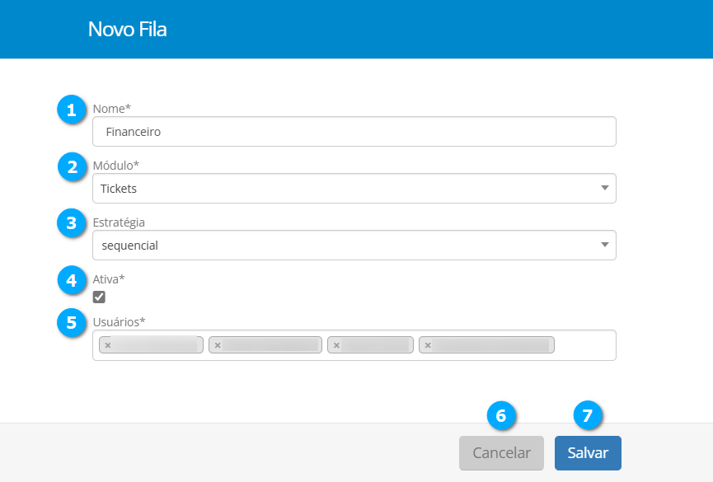Click empty space in the Usuários field
713x482 pixels.
[x=584, y=345]
